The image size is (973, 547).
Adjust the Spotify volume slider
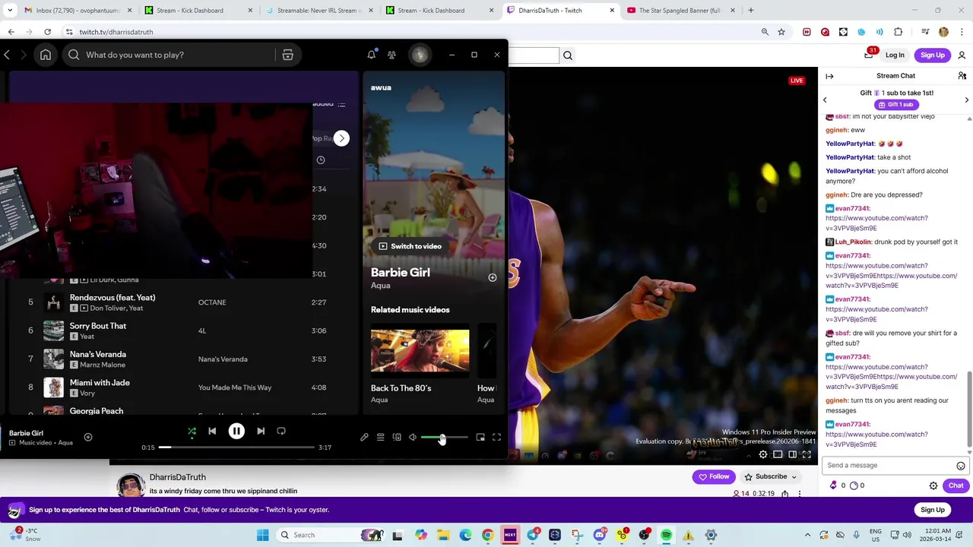click(444, 437)
